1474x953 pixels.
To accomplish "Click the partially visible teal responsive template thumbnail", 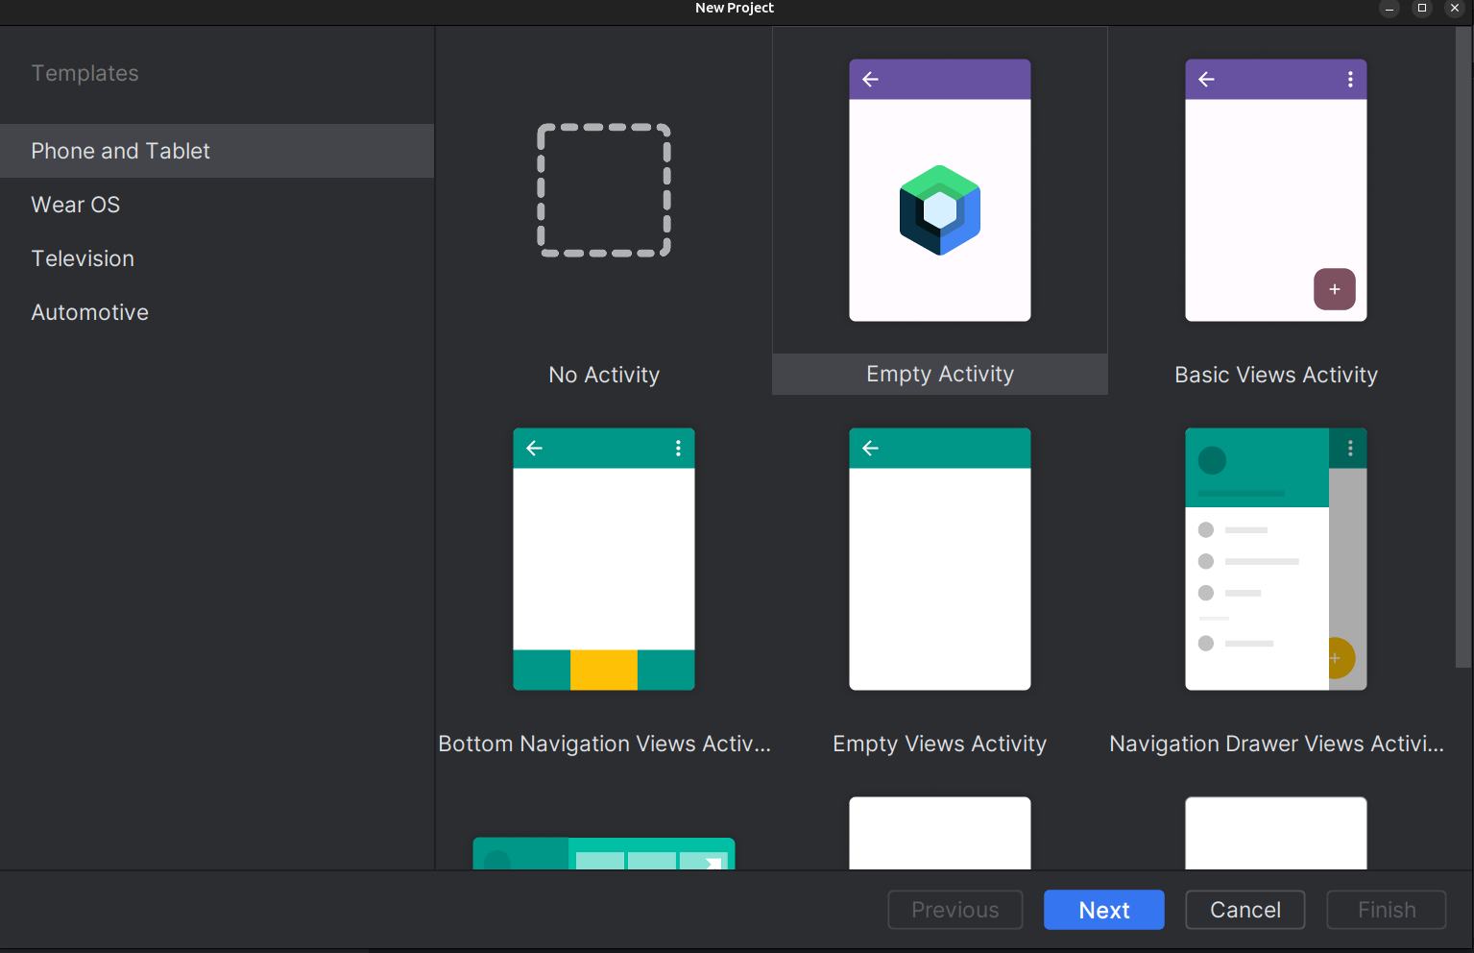I will point(603,853).
